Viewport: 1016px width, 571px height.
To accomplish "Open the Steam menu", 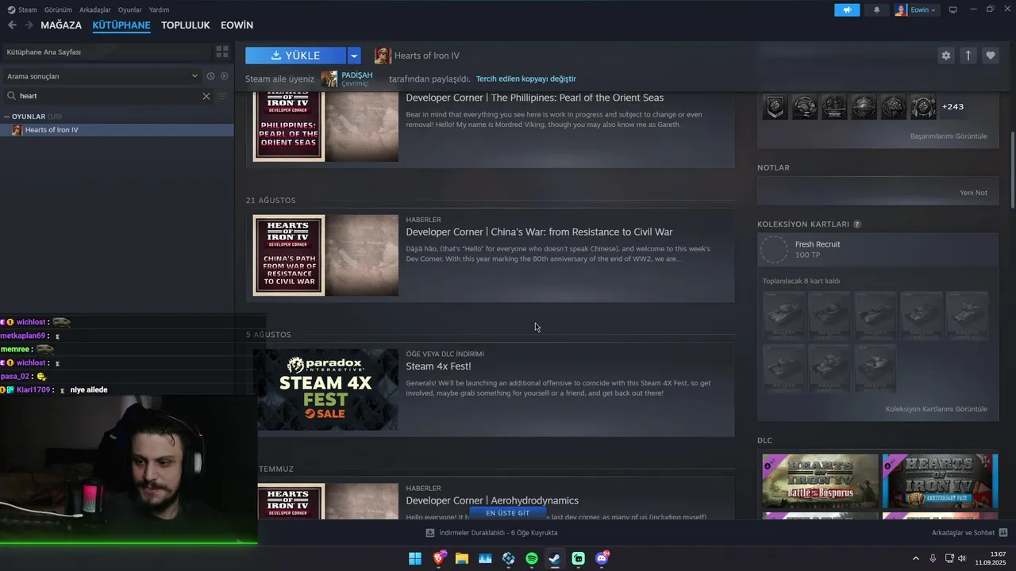I will [23, 10].
